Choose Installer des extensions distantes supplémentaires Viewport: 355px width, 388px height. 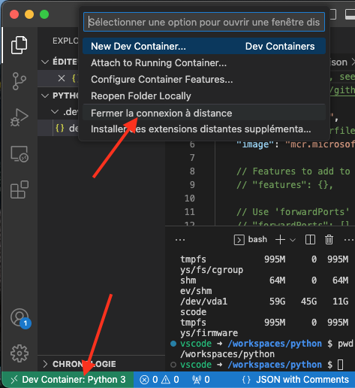tap(204, 129)
